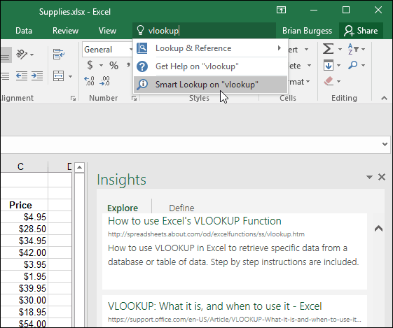Click the Increase Indent icon
The image size is (393, 328).
(x=37, y=76)
